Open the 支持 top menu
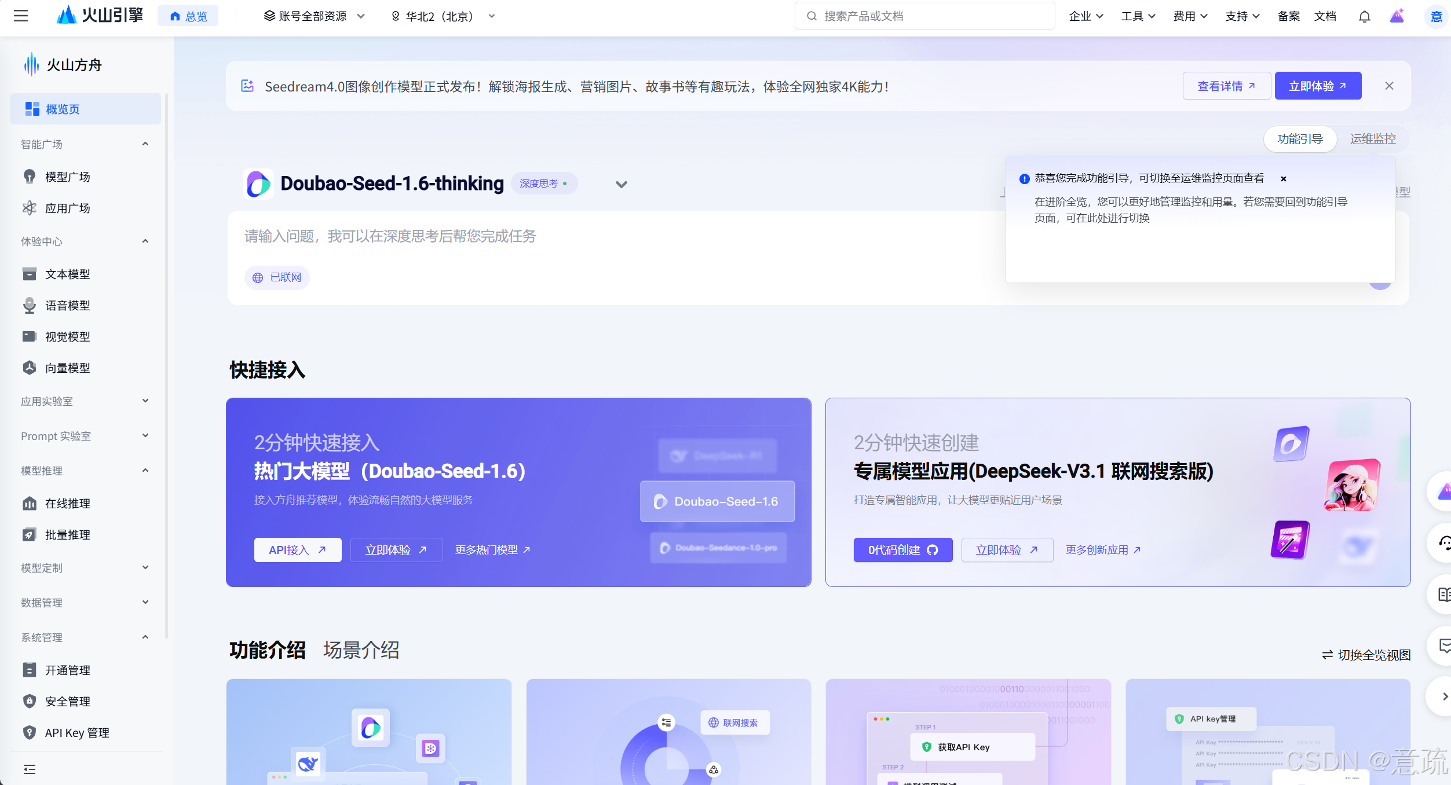The image size is (1451, 785). (x=1242, y=16)
